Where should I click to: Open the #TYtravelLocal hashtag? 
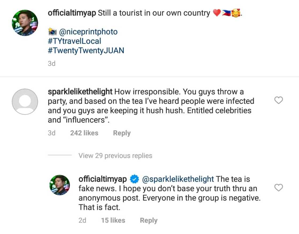(74, 41)
